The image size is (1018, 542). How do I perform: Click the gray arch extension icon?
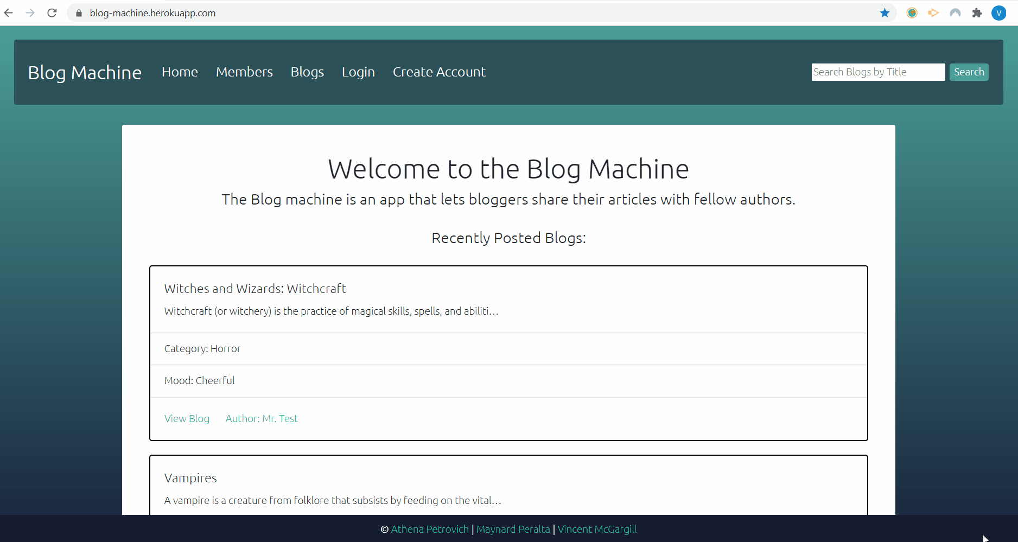[x=956, y=12]
